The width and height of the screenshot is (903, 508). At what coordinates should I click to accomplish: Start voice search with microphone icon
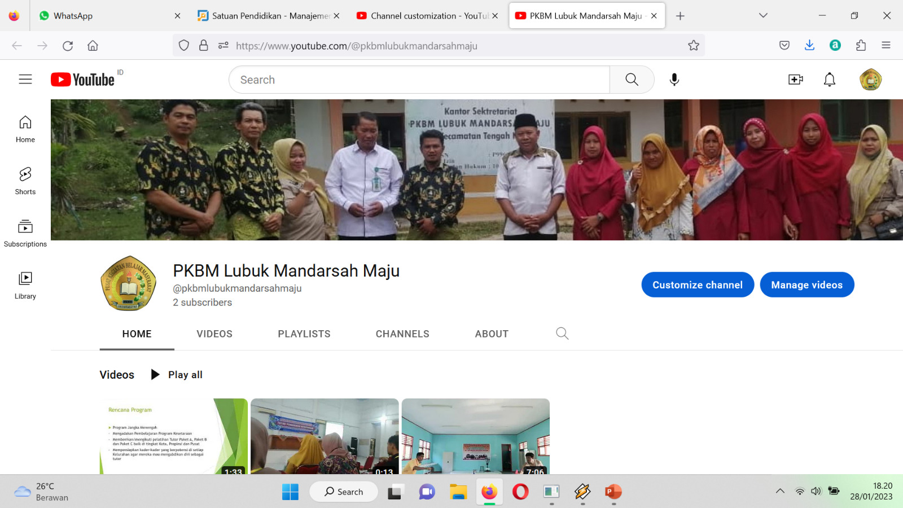674,80
